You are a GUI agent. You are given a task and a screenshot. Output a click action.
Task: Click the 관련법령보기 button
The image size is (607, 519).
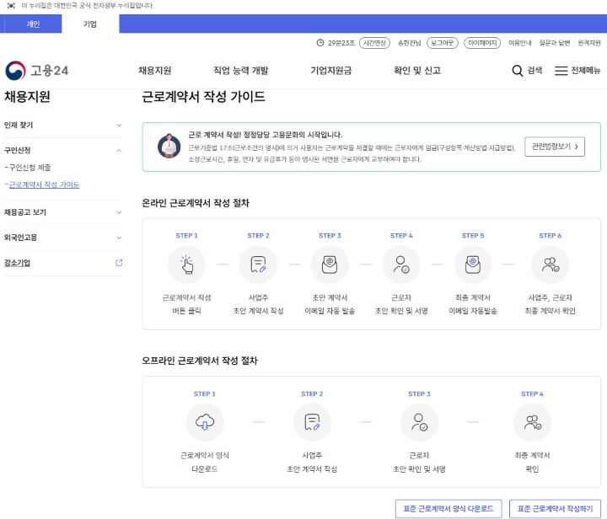555,147
